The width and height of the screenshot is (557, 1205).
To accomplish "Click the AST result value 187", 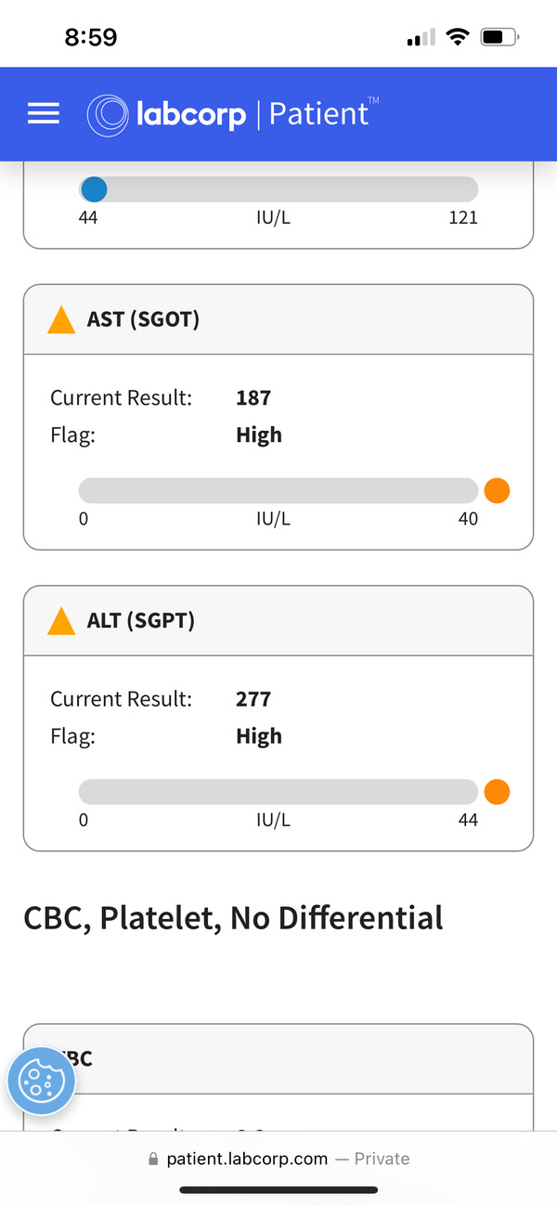I will (253, 398).
